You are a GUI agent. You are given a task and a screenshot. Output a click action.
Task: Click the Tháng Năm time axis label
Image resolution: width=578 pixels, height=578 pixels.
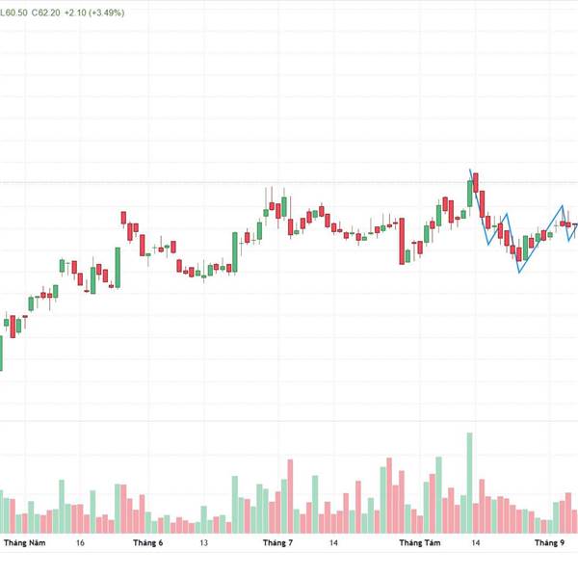point(25,542)
